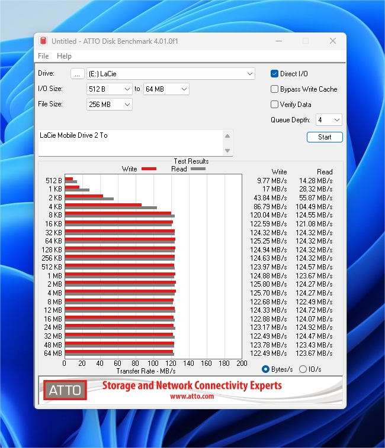
Task: Expand the Drive (E:) LaCie dropdown
Action: (171, 74)
